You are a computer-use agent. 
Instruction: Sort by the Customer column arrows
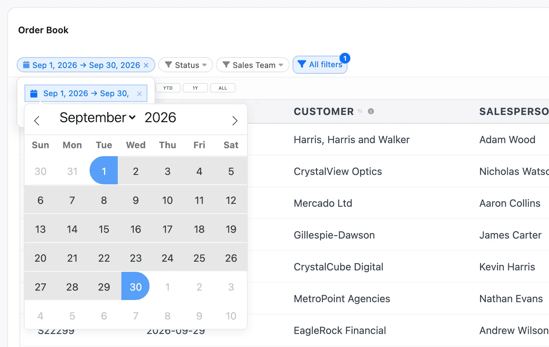pyautogui.click(x=360, y=111)
